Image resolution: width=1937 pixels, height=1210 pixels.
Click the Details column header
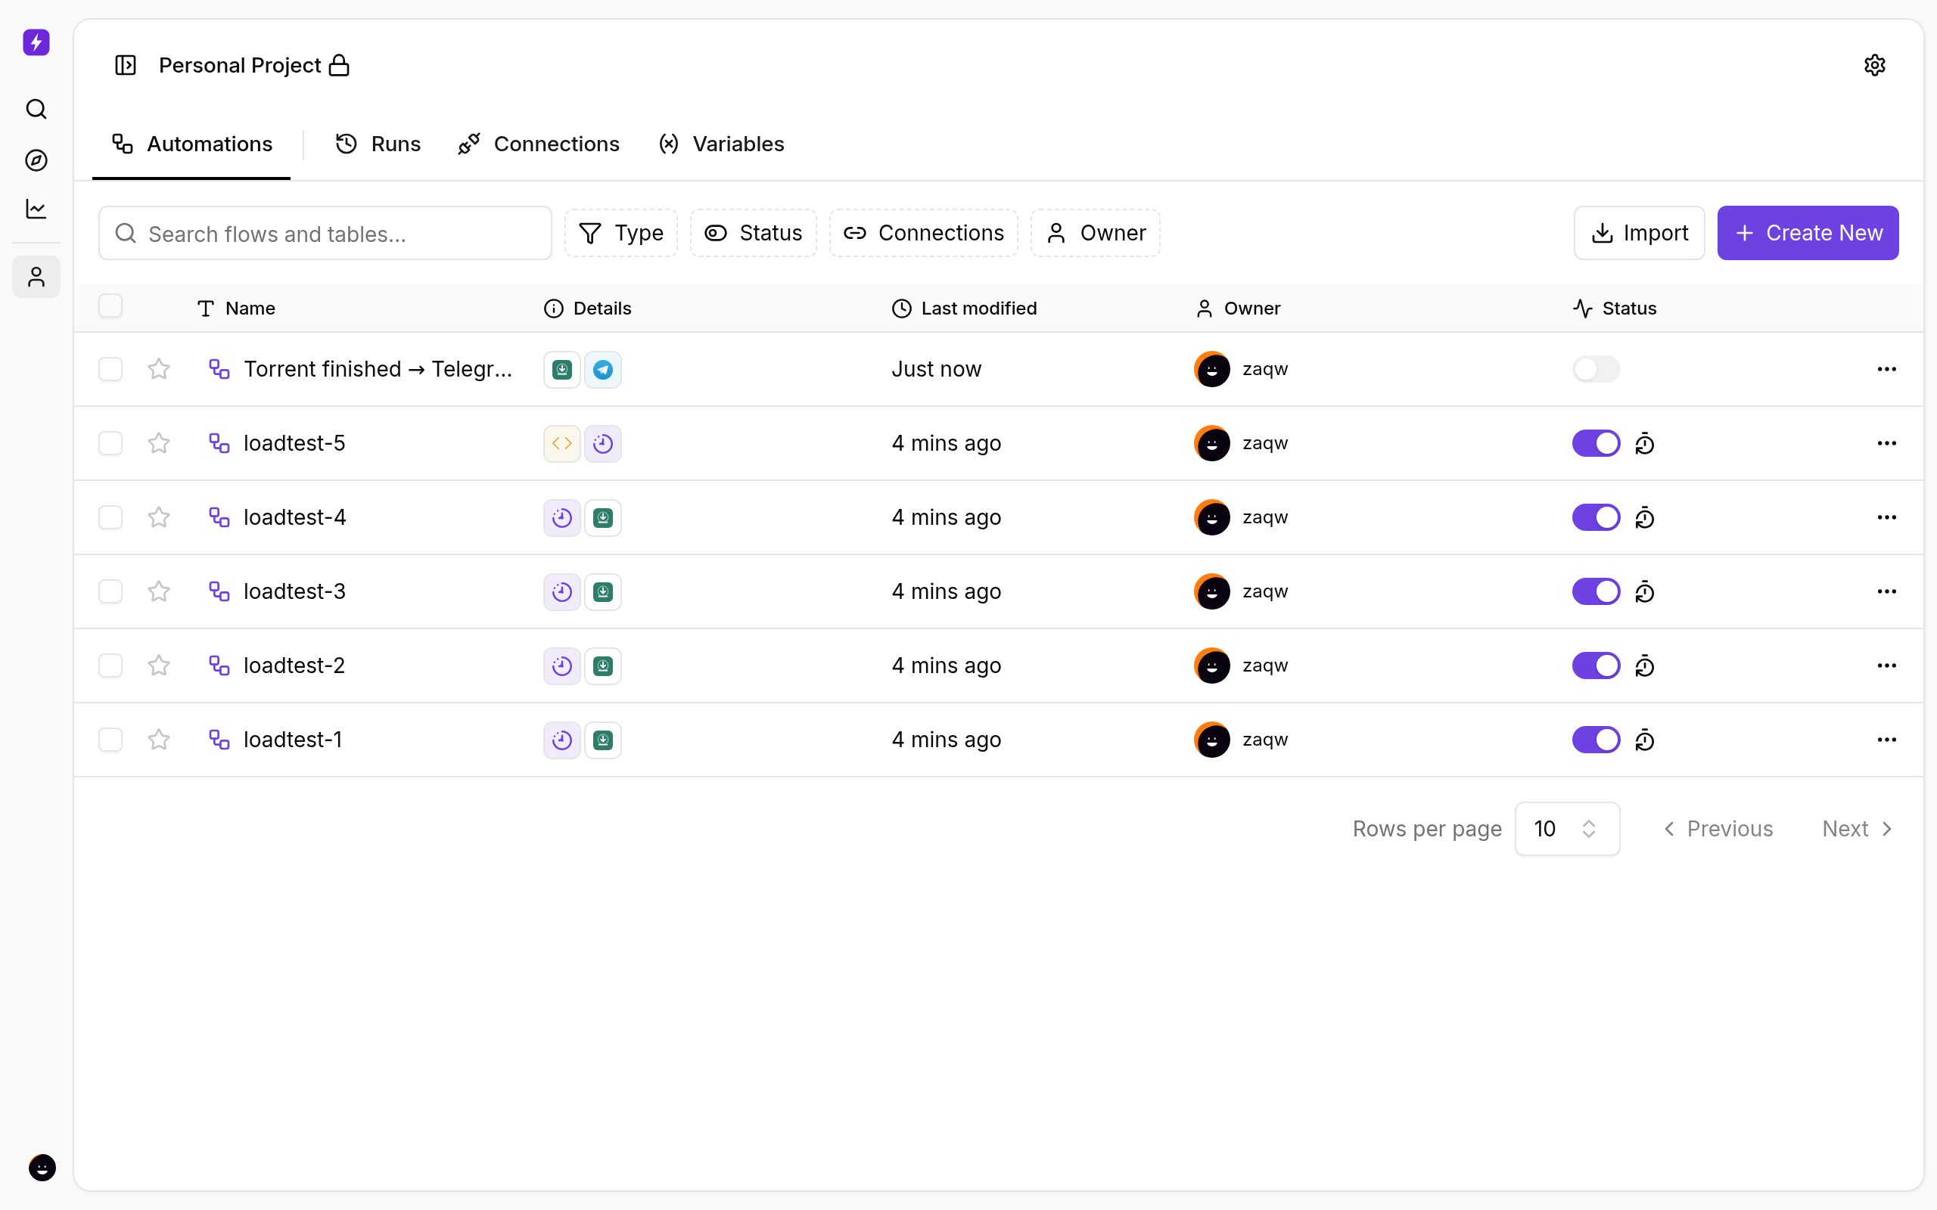(587, 308)
